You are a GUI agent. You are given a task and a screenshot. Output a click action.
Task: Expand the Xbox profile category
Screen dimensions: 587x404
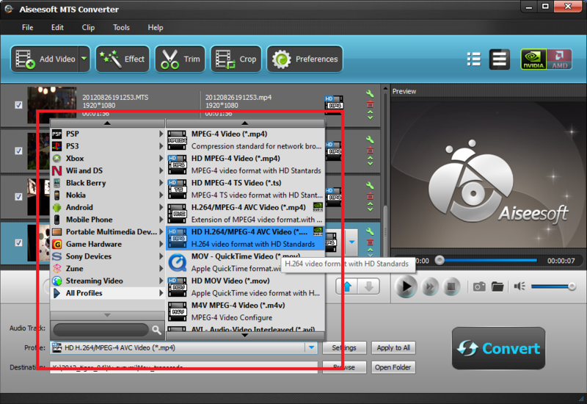(x=108, y=158)
